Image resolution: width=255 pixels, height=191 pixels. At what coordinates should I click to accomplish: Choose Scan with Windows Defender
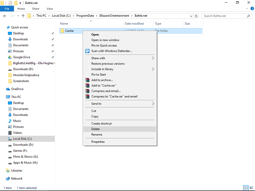click(x=120, y=51)
